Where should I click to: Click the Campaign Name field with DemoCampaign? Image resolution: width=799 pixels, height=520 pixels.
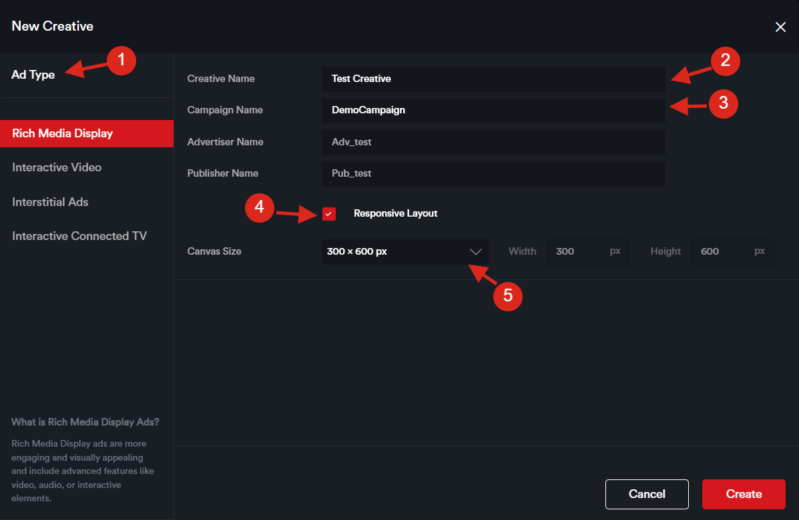click(493, 111)
